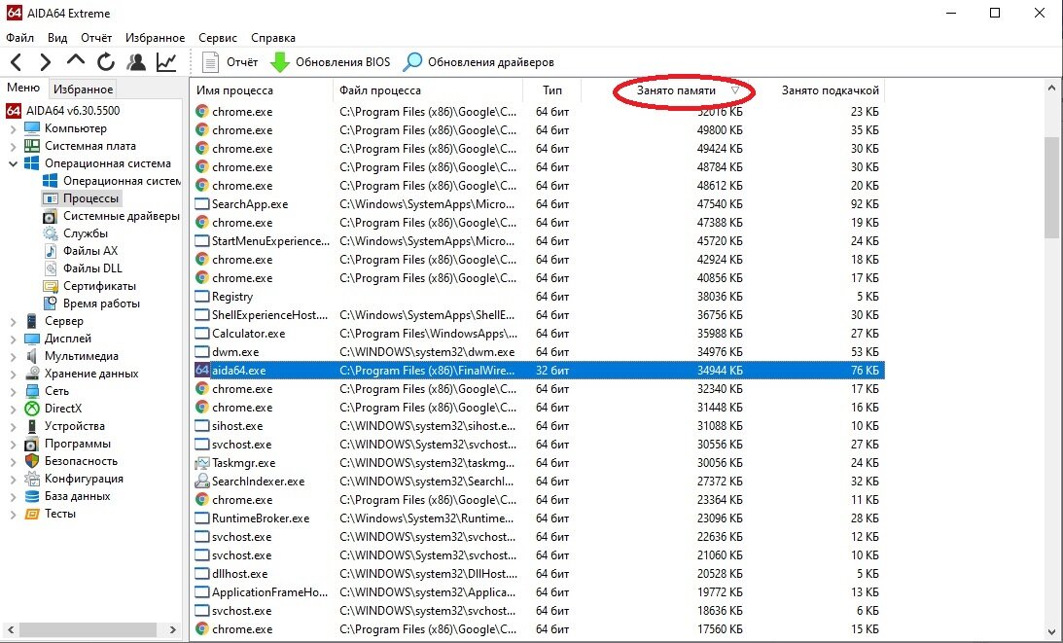Click Обновления BIOS green arrow button

[330, 62]
